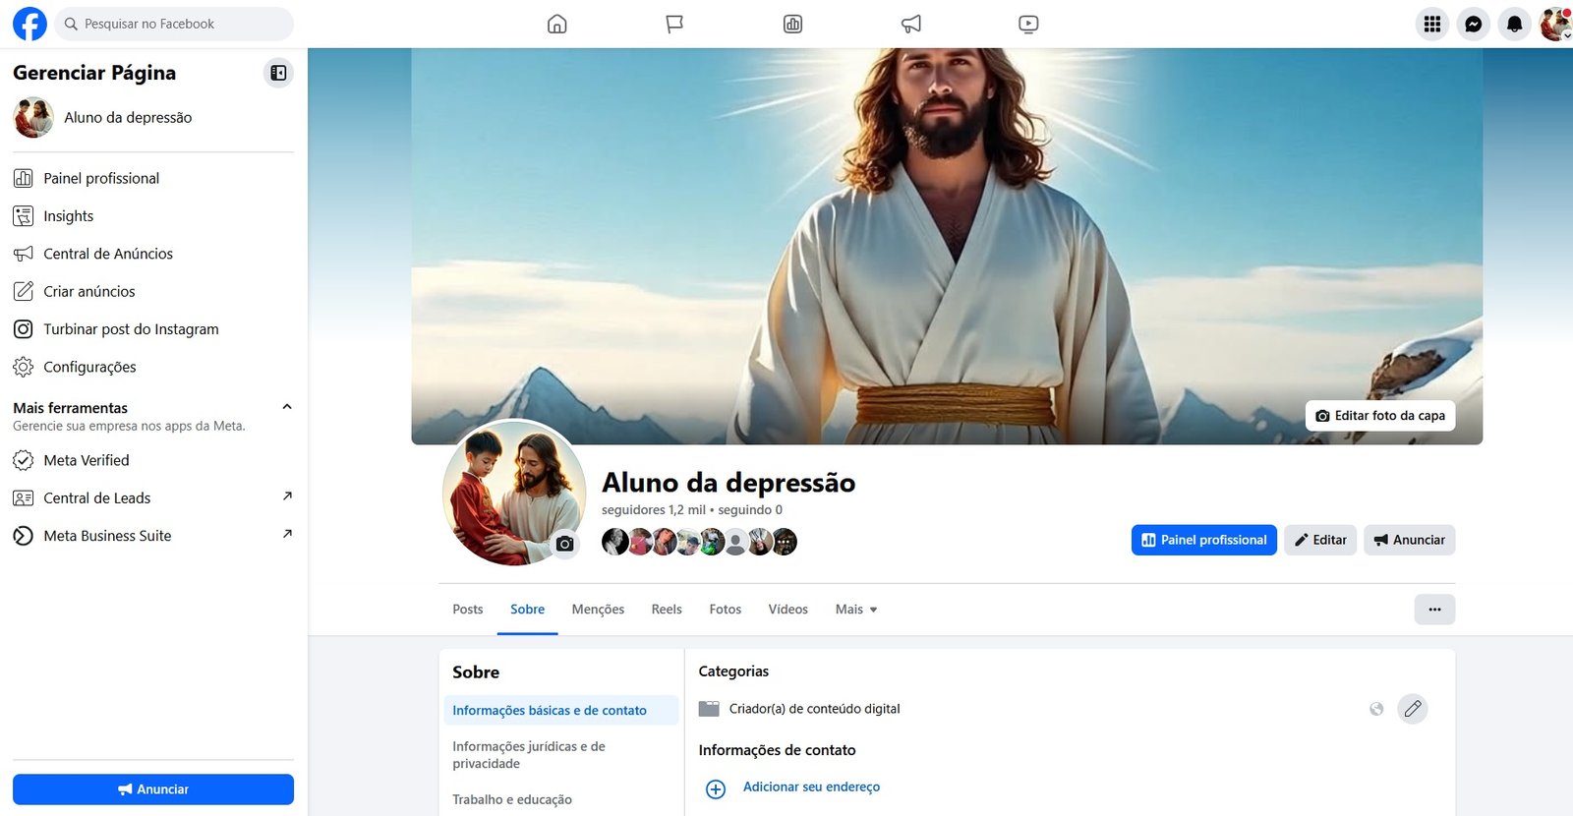Open Turbinar post do Instagram

coord(153,329)
